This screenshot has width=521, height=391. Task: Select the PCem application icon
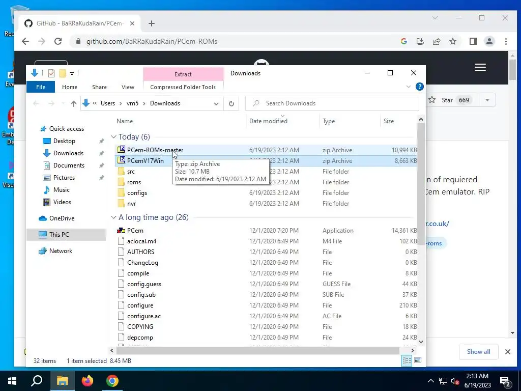coord(121,231)
